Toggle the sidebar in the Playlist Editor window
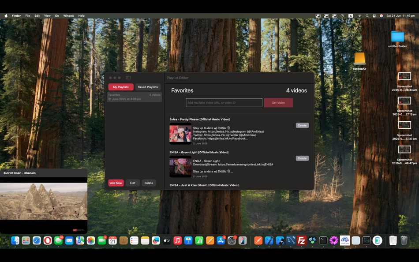The image size is (419, 262). 128,78
